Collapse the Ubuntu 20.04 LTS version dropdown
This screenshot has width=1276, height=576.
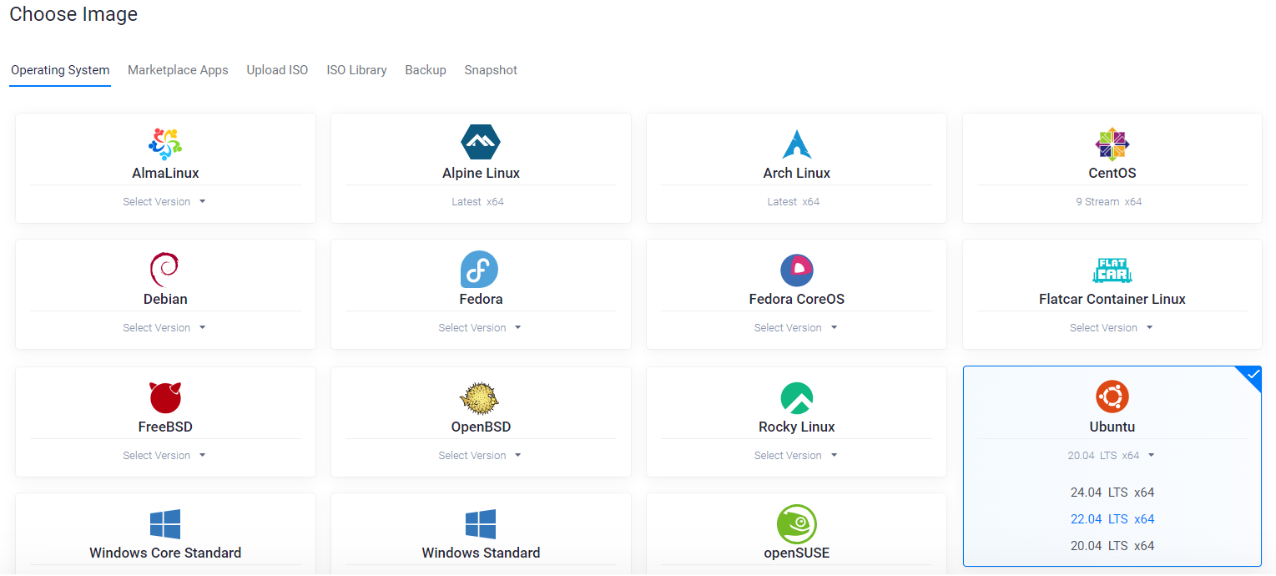[1112, 456]
